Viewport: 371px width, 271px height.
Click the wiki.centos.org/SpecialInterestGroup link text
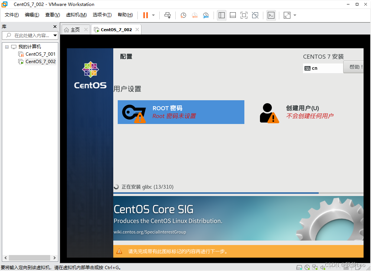point(150,232)
